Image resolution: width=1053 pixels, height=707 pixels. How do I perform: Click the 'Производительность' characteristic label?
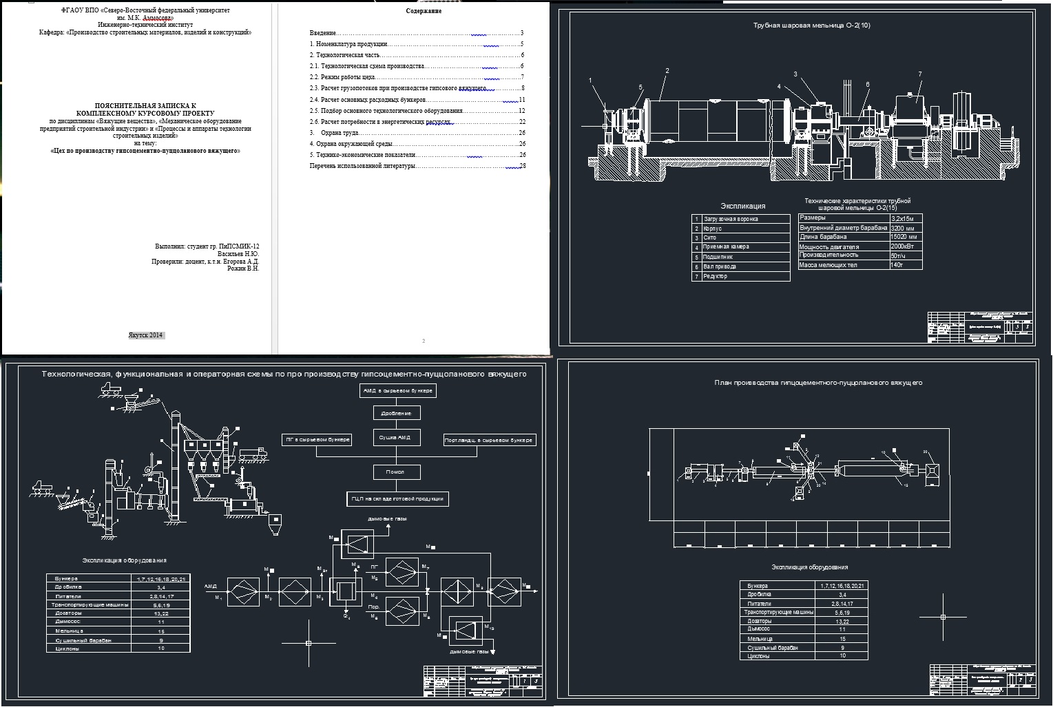[x=828, y=255]
